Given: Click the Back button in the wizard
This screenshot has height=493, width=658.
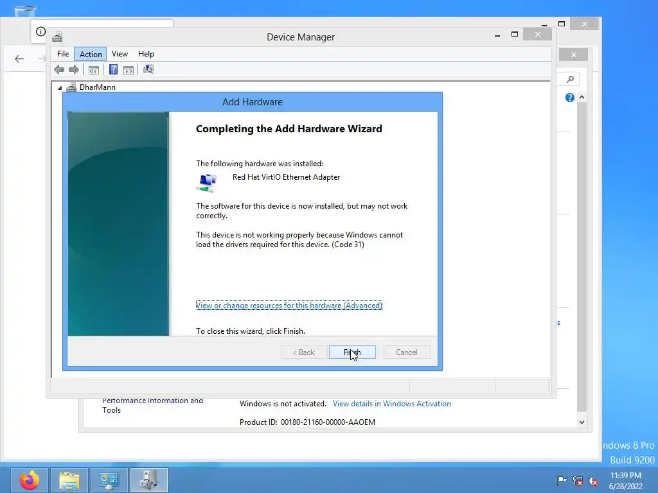Looking at the screenshot, I should (x=304, y=352).
